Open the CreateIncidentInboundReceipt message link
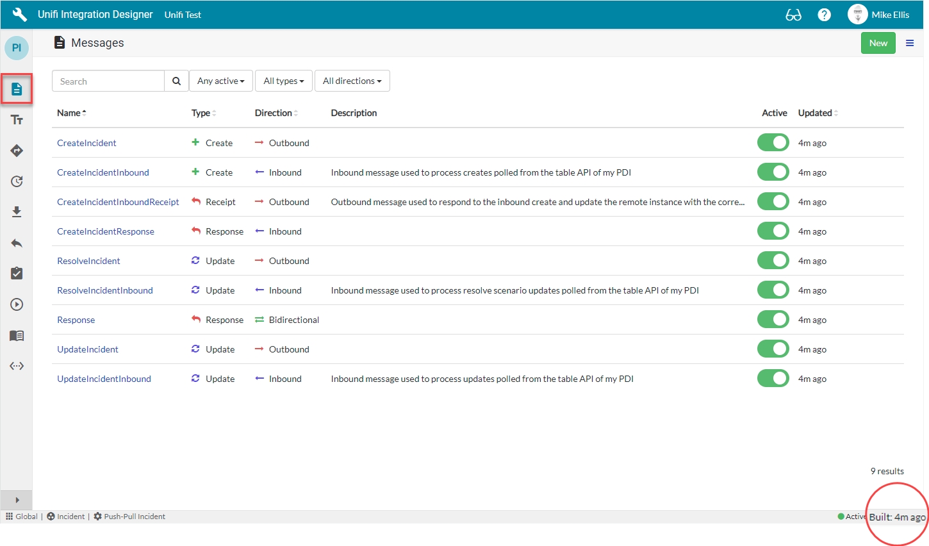 [118, 202]
